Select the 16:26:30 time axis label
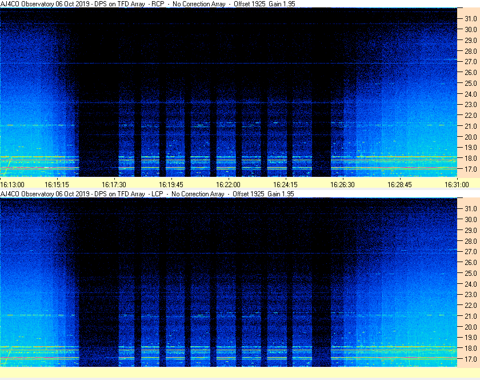 342,185
